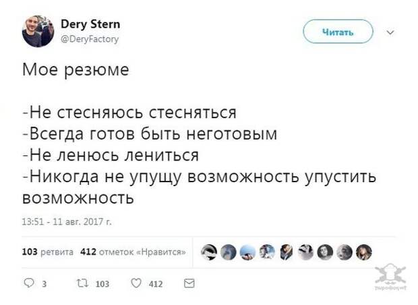Click the fifth liker avatar
The height and width of the screenshot is (305, 418).
[287, 252]
